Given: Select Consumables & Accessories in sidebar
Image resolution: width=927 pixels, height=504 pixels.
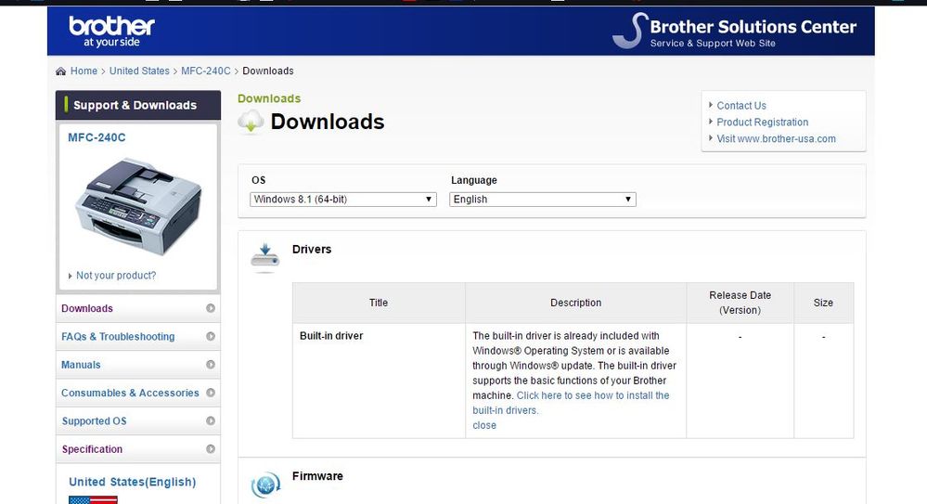Looking at the screenshot, I should point(130,393).
